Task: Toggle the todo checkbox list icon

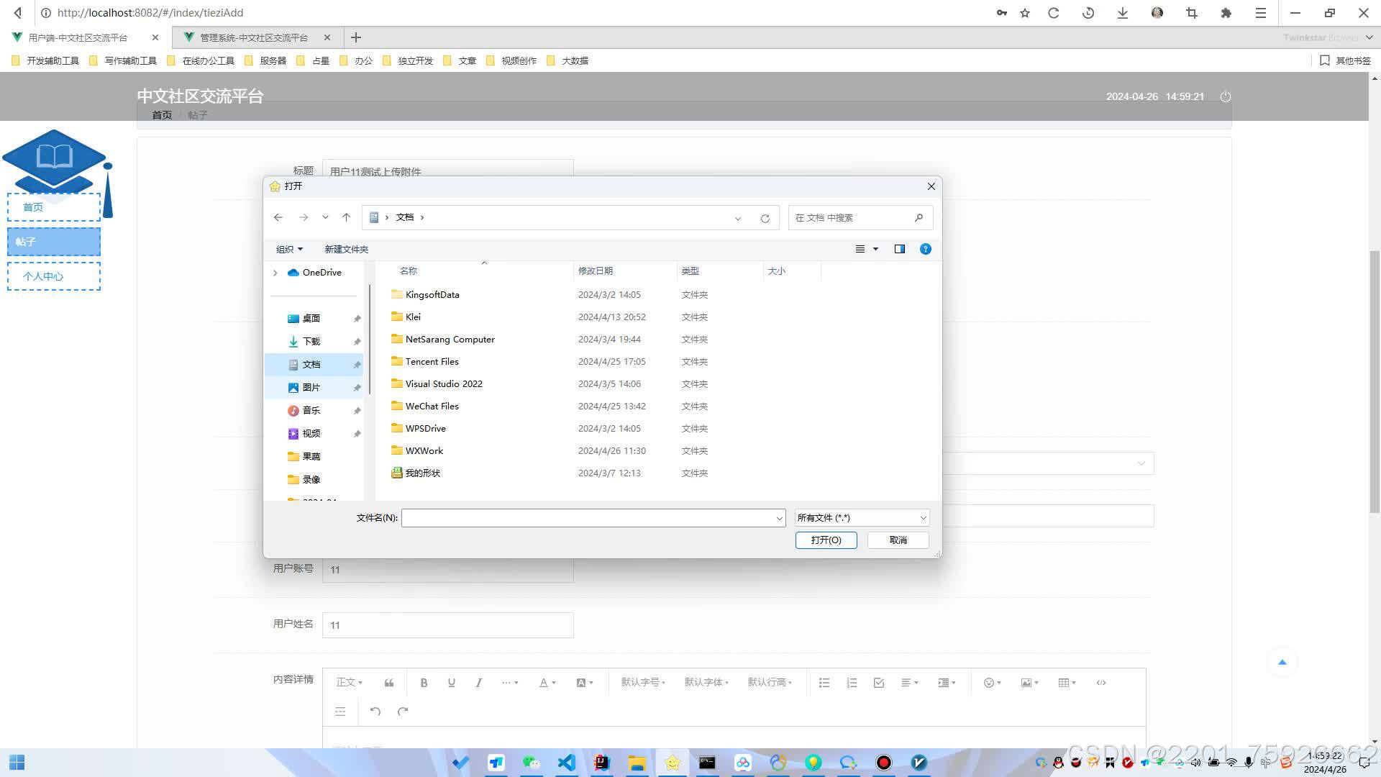Action: pyautogui.click(x=878, y=683)
